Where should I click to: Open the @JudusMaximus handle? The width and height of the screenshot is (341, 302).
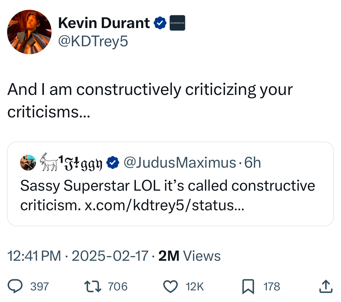click(180, 163)
